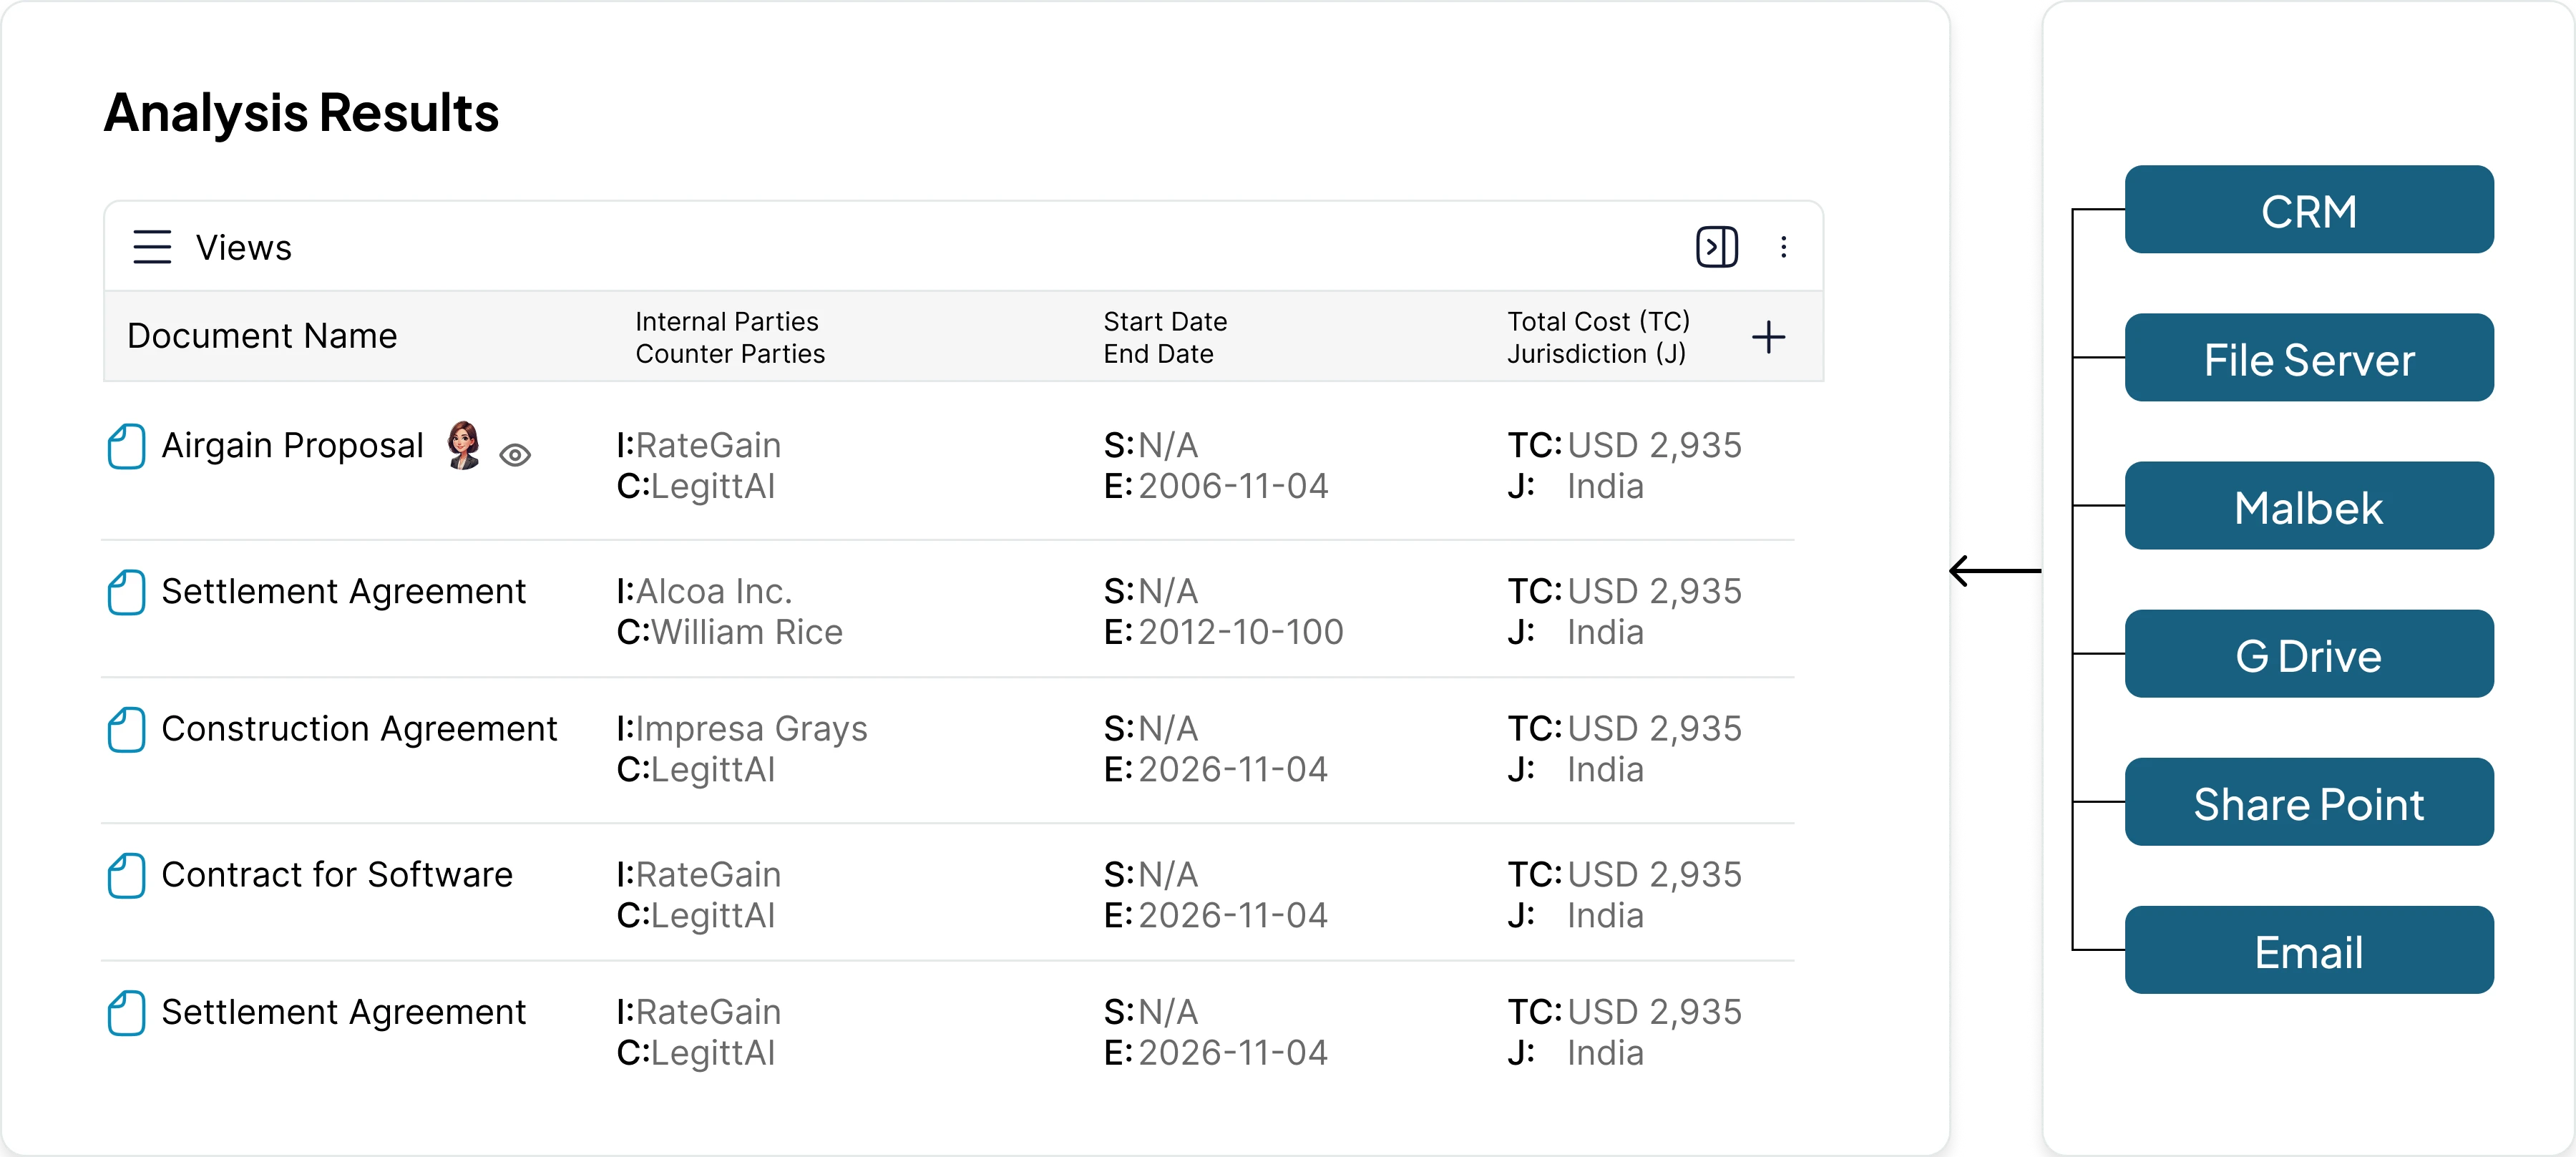Select the CRM integration node
2576x1157 pixels.
point(2309,210)
